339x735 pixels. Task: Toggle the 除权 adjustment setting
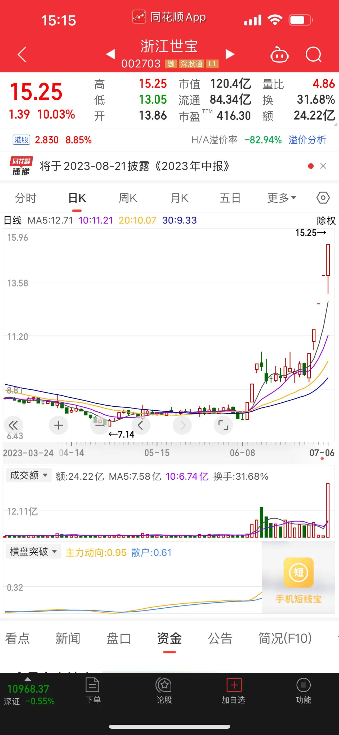pyautogui.click(x=326, y=221)
